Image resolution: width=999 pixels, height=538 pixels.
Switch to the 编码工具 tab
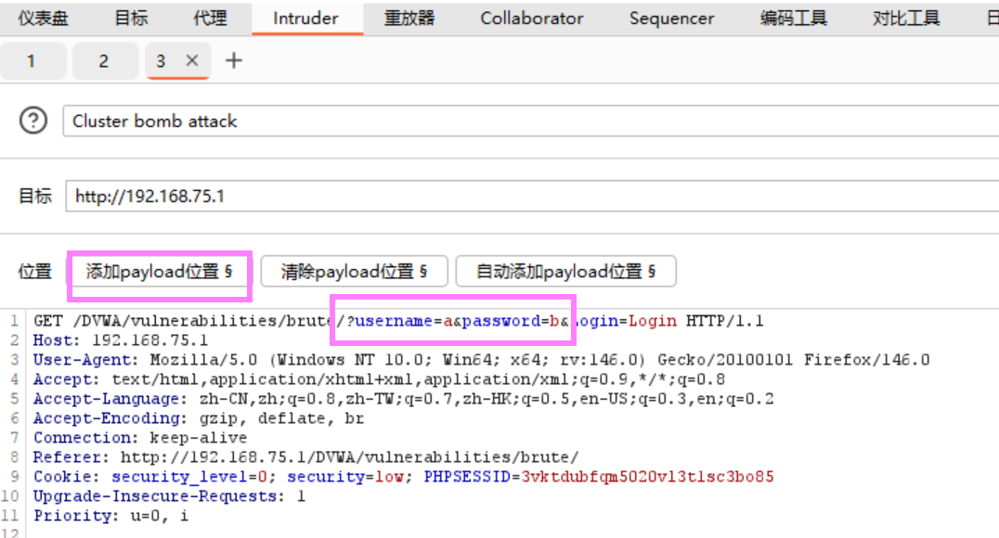793,19
